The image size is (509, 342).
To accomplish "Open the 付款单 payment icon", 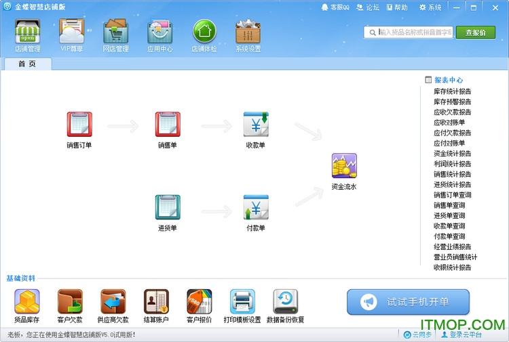I will coord(256,207).
